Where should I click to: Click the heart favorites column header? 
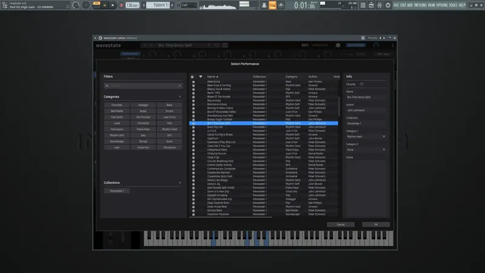pyautogui.click(x=201, y=77)
